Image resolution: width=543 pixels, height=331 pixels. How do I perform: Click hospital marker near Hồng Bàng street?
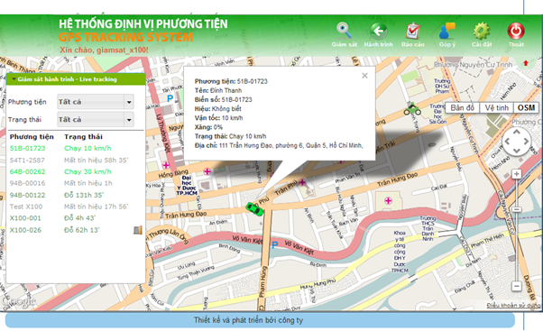pyautogui.click(x=207, y=171)
